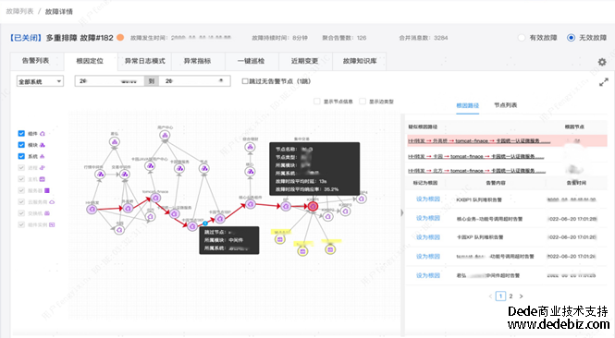
Task: Click 设为根因 for 卡园XP 队列堆积告警
Action: click(x=428, y=237)
